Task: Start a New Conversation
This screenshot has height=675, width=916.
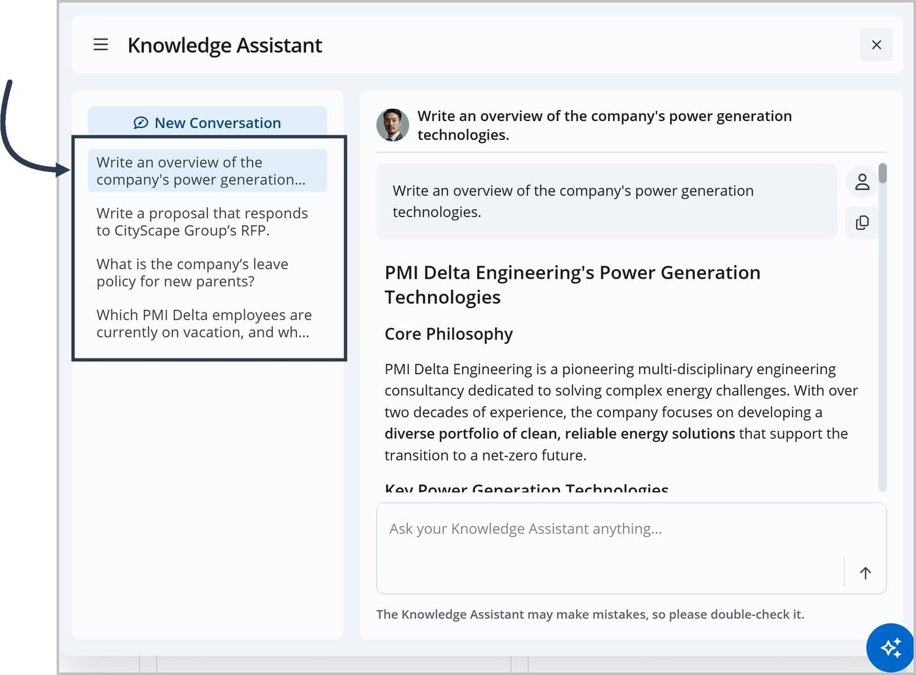Action: [x=207, y=122]
